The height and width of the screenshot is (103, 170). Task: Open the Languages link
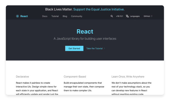[135, 16]
